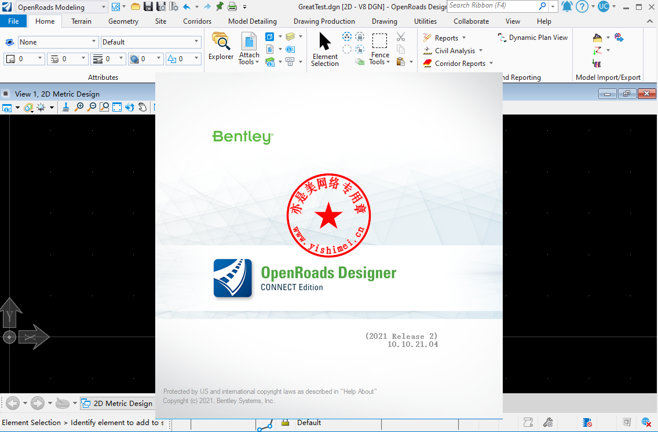Click the Default level field in status bar
Screen dimensions: 658x432
click(309, 422)
